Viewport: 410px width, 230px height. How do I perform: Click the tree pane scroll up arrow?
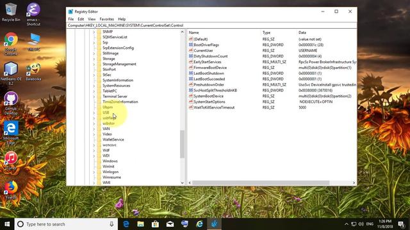click(182, 32)
